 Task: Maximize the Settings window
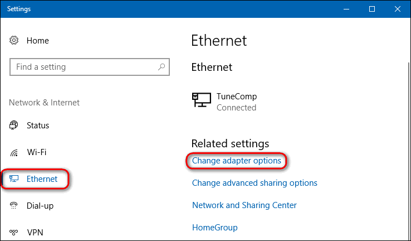click(x=372, y=9)
